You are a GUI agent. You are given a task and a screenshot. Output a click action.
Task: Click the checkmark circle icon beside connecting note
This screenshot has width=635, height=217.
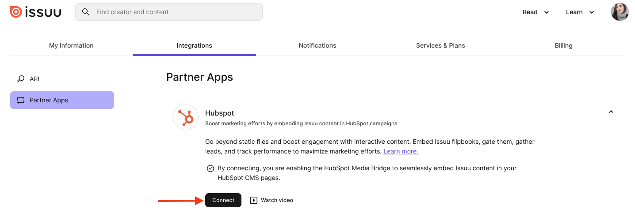(210, 168)
